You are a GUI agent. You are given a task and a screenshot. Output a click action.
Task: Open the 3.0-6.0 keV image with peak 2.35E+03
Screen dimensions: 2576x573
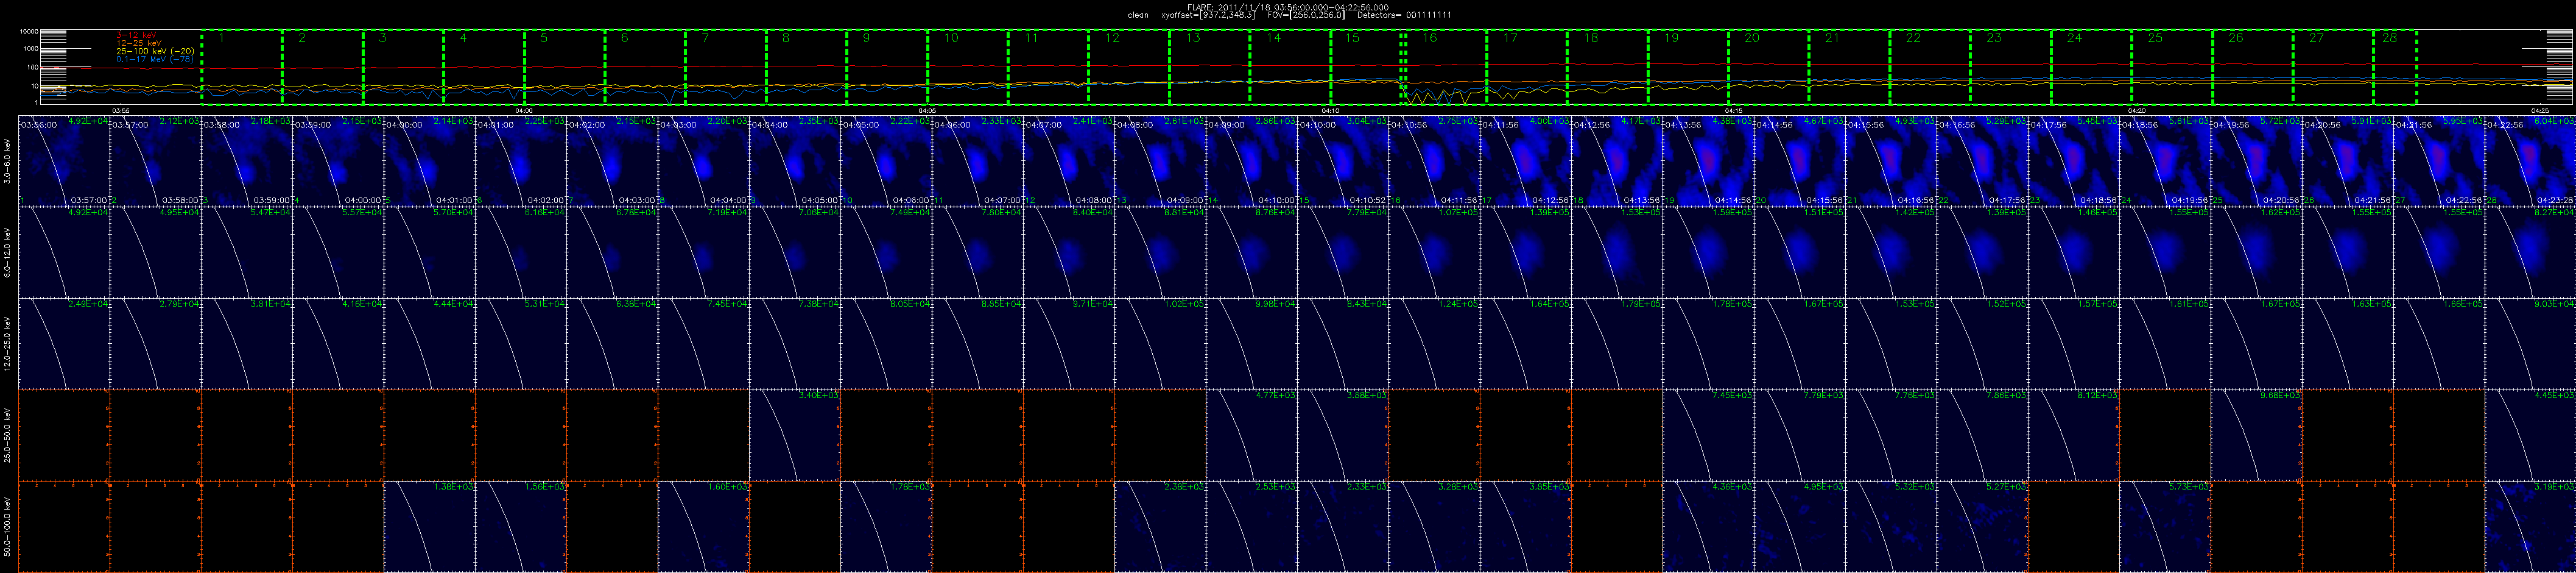pos(796,160)
